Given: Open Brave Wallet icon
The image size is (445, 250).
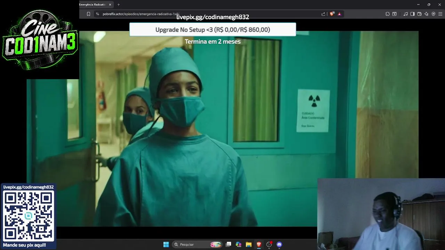Looking at the screenshot, I should coord(419,14).
